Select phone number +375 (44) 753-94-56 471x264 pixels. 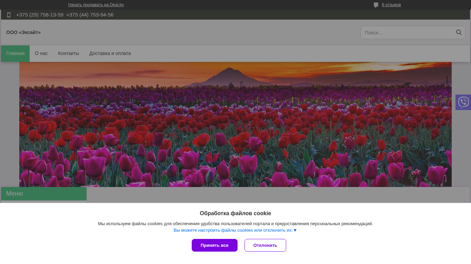coord(90,15)
